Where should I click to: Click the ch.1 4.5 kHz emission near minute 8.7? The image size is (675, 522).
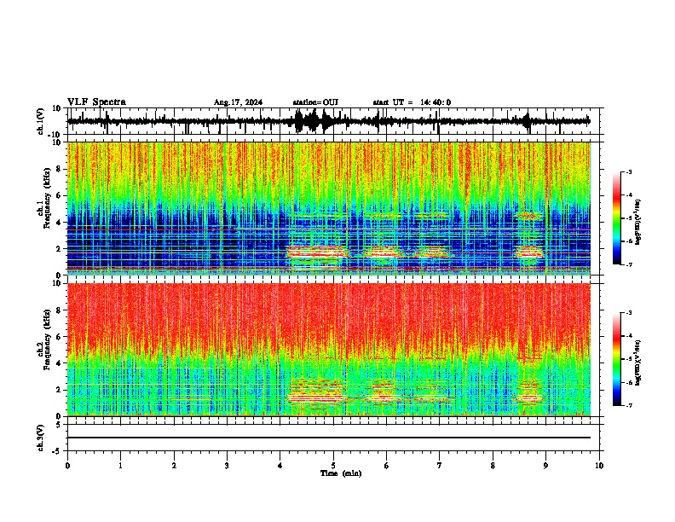coord(529,215)
